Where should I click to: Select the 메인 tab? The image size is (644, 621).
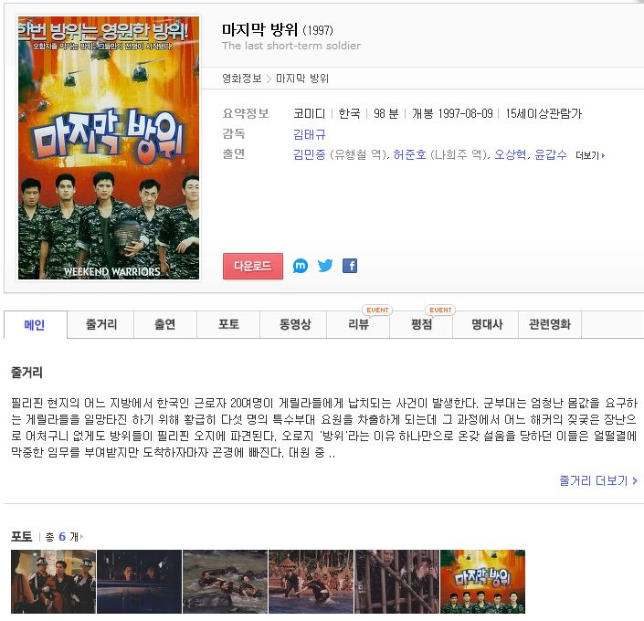[x=36, y=324]
